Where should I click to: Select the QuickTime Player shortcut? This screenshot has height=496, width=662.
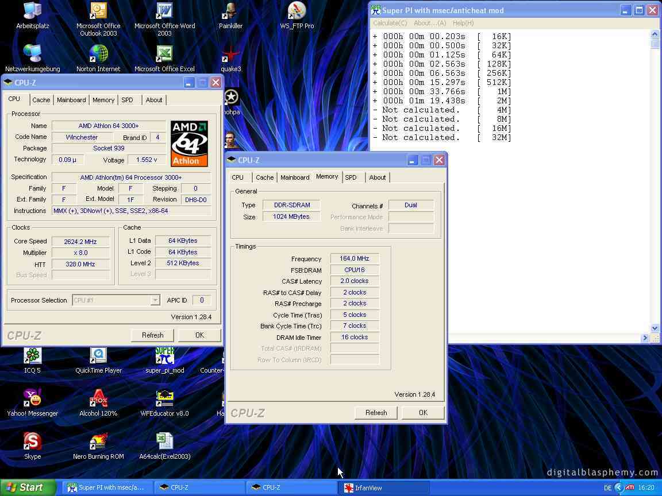tap(98, 361)
